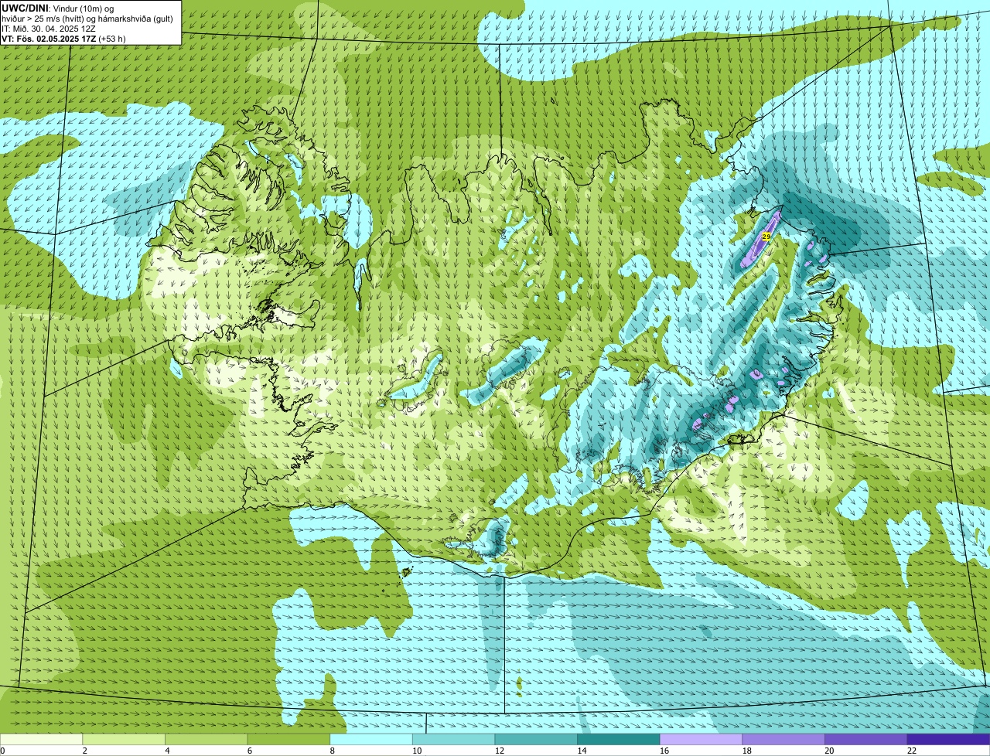Click the colorbar tick label '16'
Viewport: 990px width, 756px height.
664,751
